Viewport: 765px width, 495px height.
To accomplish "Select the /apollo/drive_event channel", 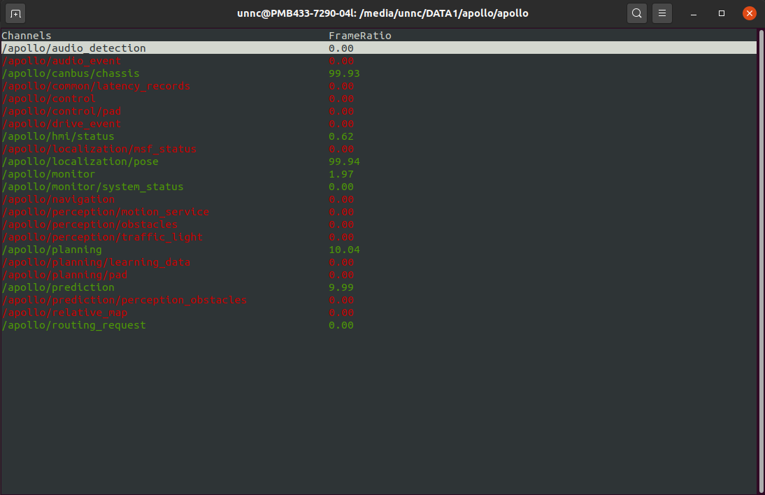I will point(59,123).
